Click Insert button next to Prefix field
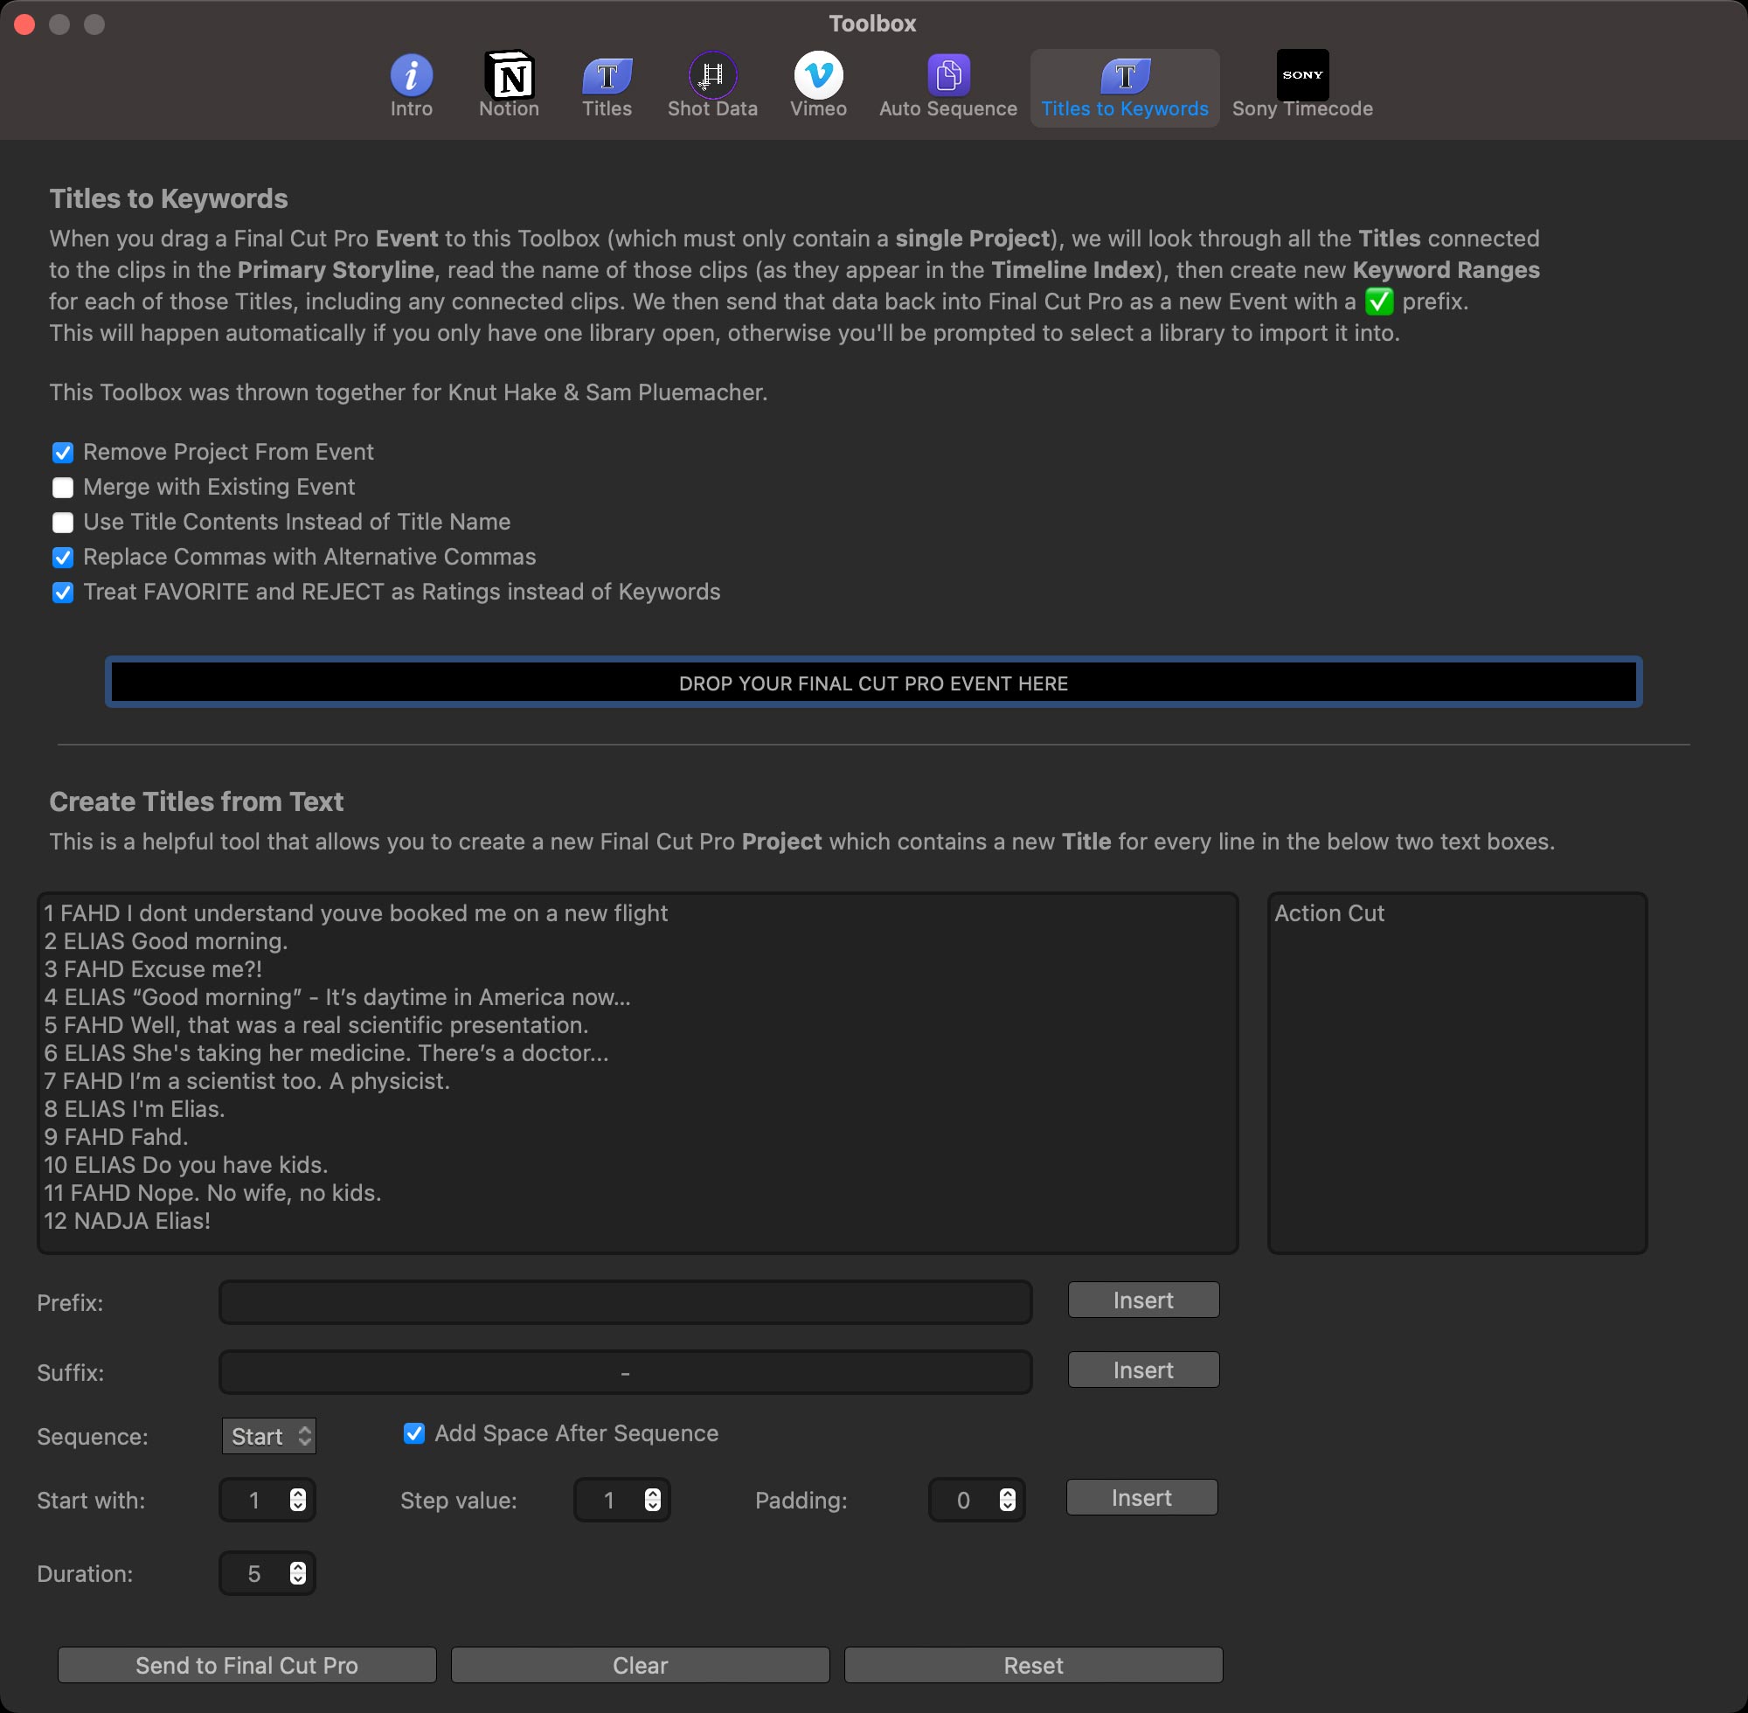The height and width of the screenshot is (1713, 1748). [x=1143, y=1300]
